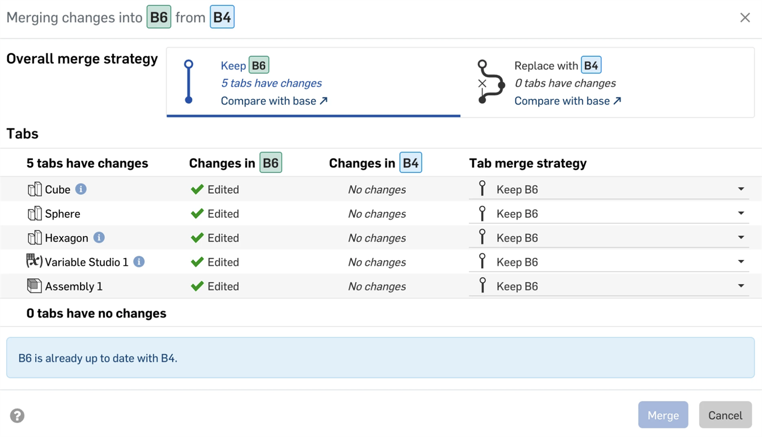Screen dimensions: 762x437
Task: Click the 'Cube' tab name
Action: click(58, 189)
